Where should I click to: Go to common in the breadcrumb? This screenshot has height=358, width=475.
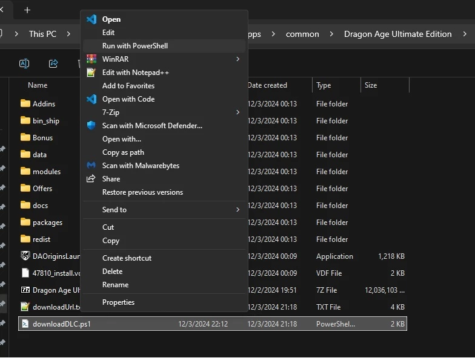pyautogui.click(x=302, y=34)
